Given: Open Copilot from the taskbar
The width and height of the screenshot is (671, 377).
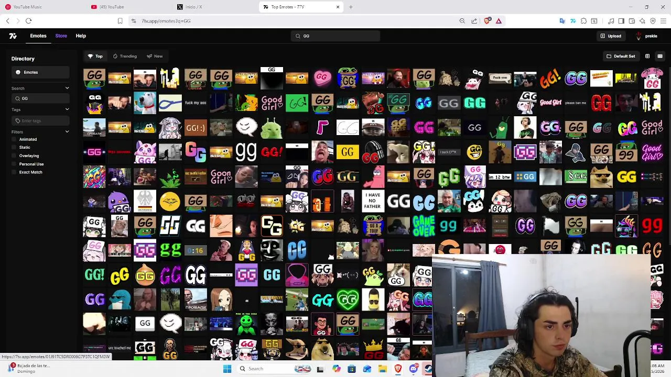Looking at the screenshot, I should tap(336, 369).
